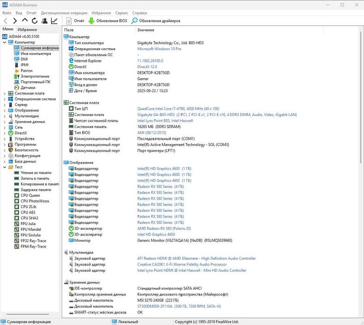Select the CPU AES benchmark
Screen dimensions: 364x325
coord(28,213)
